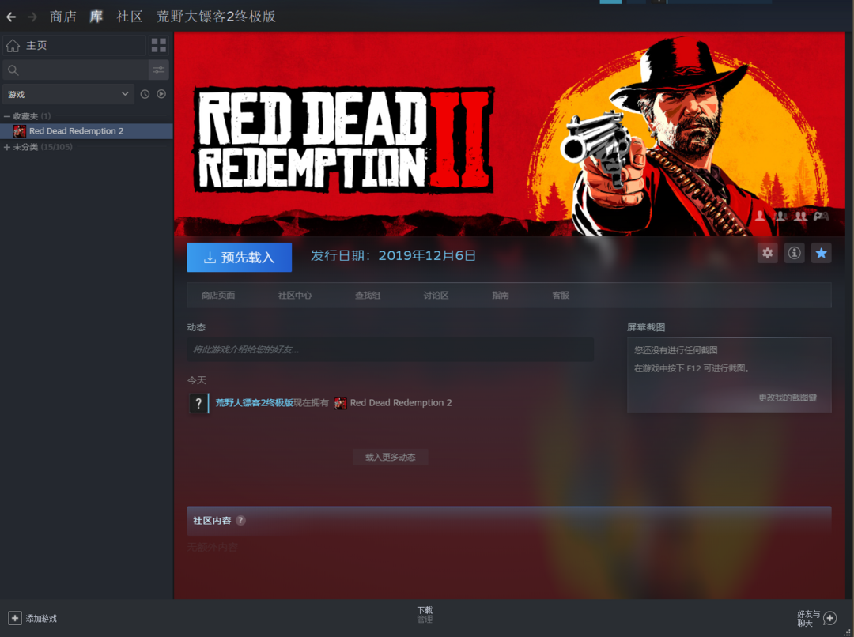Go back with the left arrow
854x637 pixels.
[11, 17]
